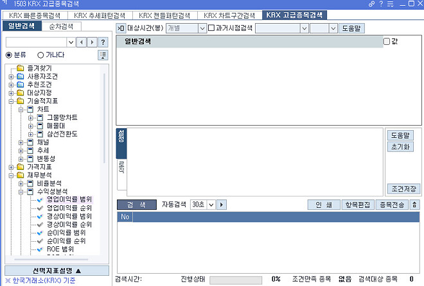Expand the 채널 tree node

(x=21, y=142)
